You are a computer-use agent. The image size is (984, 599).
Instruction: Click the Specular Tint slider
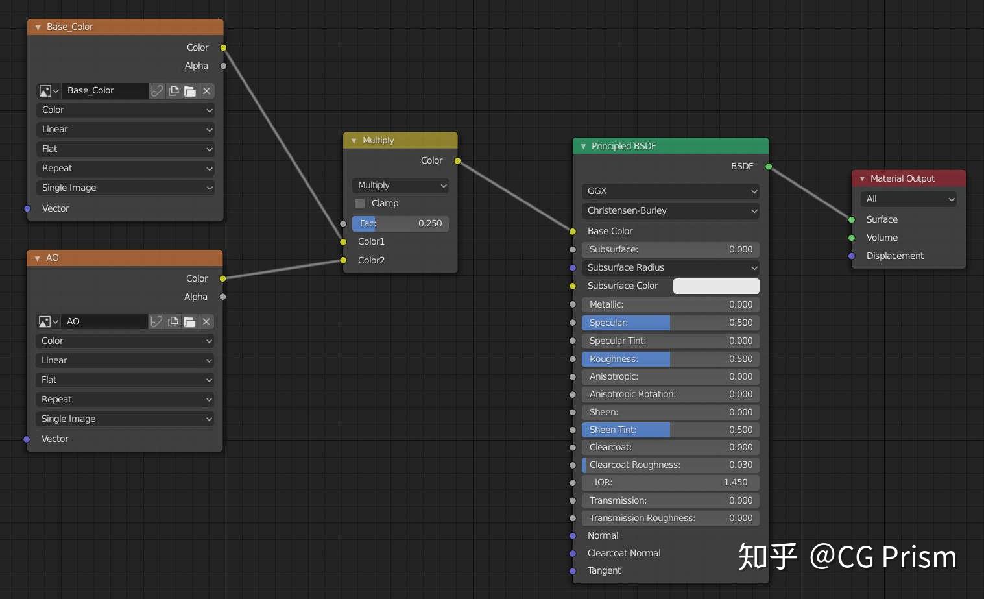point(671,341)
